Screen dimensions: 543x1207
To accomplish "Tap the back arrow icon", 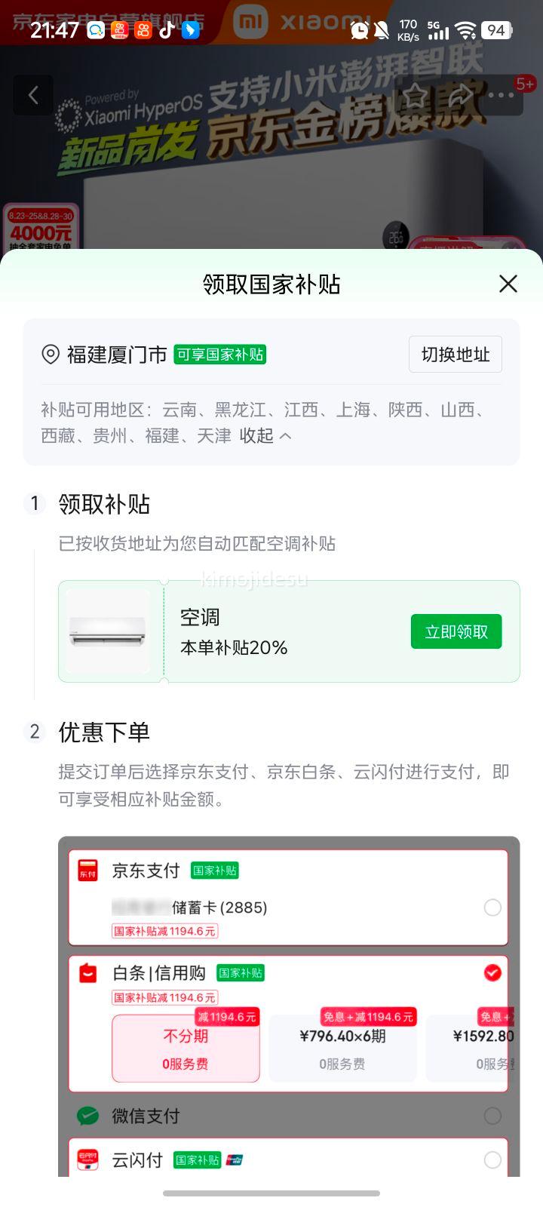I will (33, 95).
